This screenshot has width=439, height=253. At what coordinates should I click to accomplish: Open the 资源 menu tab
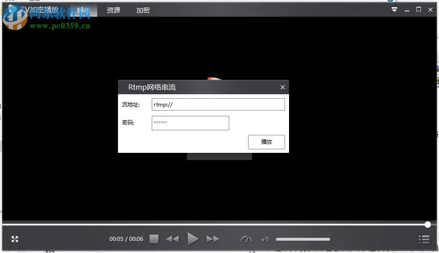point(113,10)
